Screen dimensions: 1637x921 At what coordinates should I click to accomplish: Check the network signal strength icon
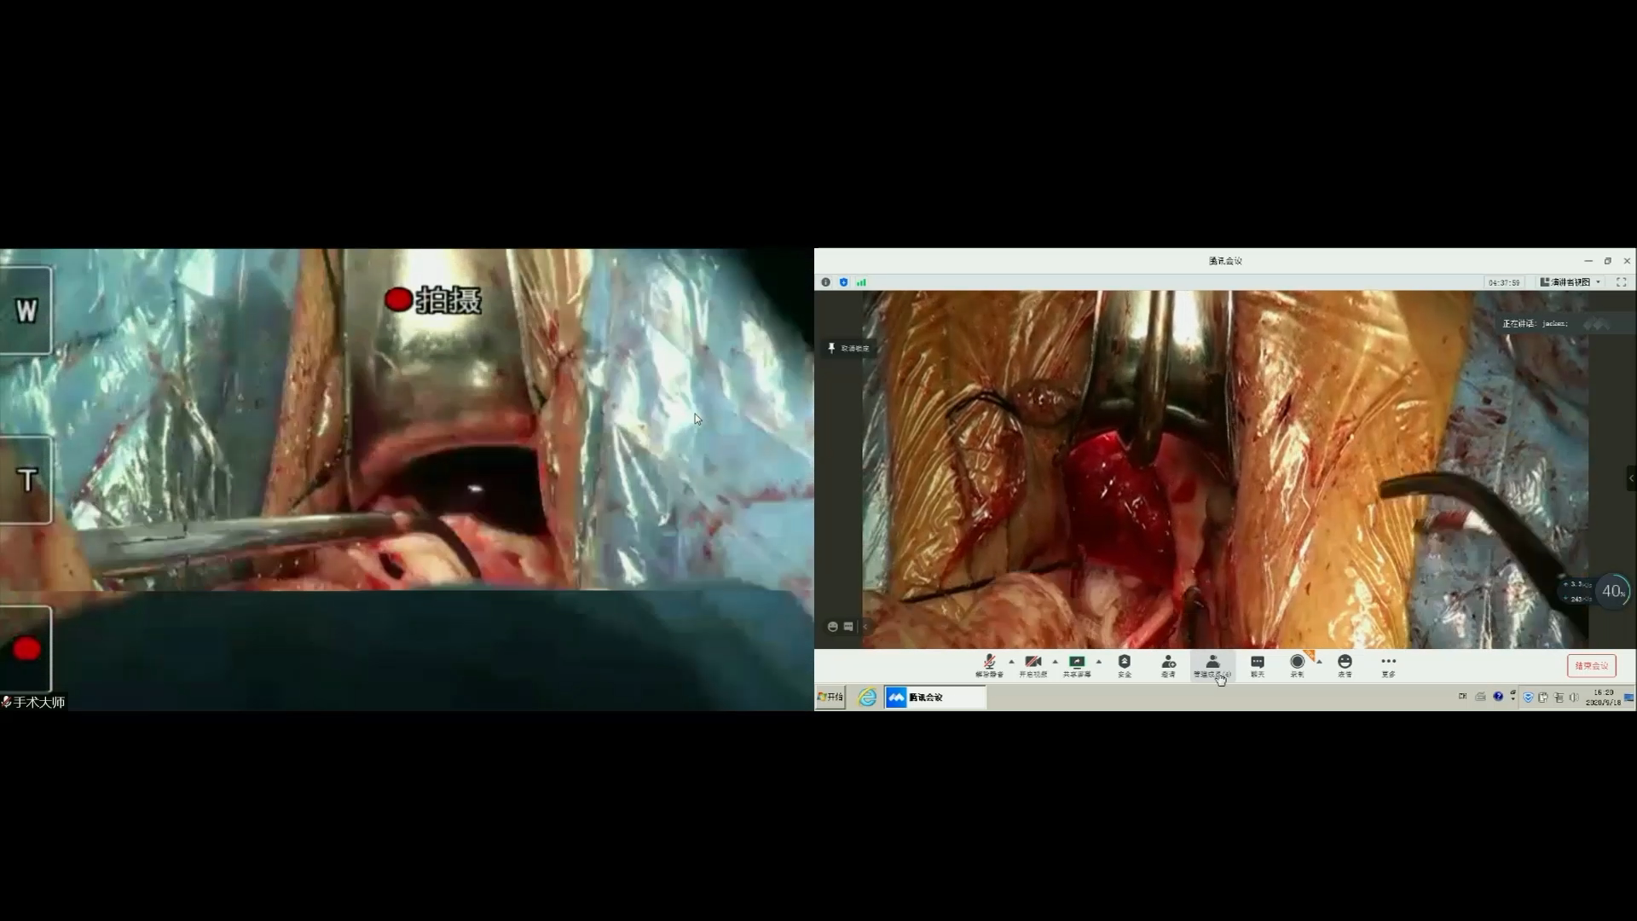[861, 282]
